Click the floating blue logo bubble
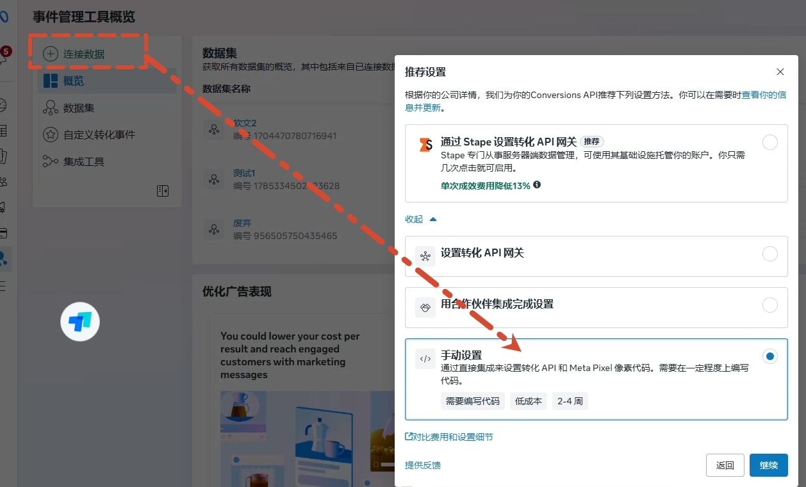 pos(80,322)
